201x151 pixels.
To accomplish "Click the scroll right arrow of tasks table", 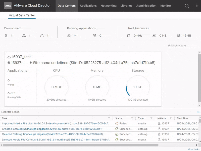I will coord(197,145).
